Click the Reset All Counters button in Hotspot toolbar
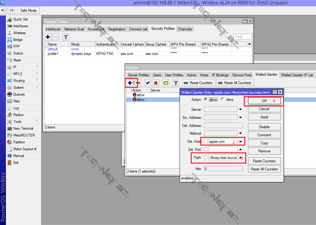The width and height of the screenshot is (316, 225). (x=235, y=83)
